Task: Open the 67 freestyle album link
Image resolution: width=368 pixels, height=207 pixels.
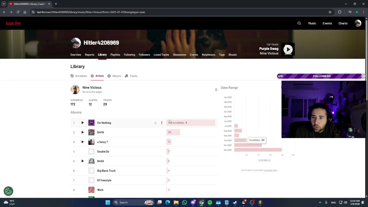Action: 104,180
